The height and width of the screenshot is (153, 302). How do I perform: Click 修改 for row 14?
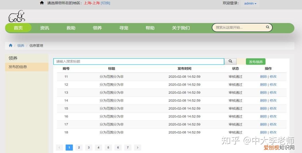click(x=273, y=100)
